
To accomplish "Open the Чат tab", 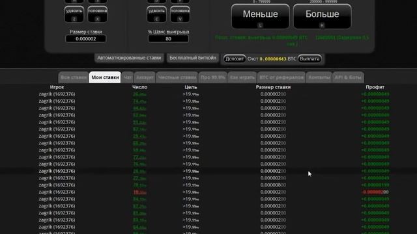I will pos(128,77).
